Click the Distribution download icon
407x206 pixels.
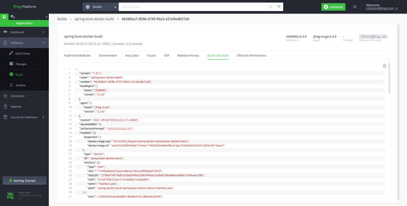[x=5, y=96]
